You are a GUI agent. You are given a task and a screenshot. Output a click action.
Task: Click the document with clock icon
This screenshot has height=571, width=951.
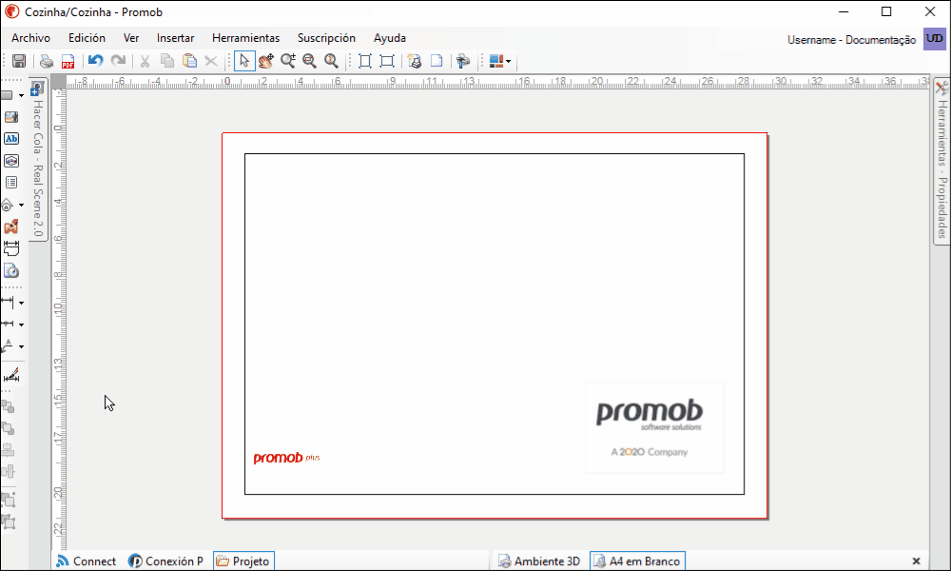pos(10,270)
